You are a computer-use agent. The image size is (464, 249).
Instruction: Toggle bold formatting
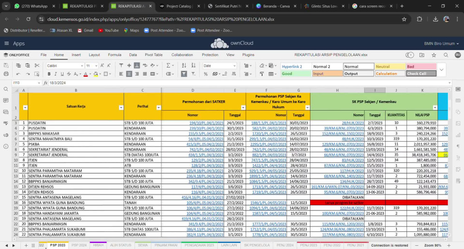[x=49, y=74]
